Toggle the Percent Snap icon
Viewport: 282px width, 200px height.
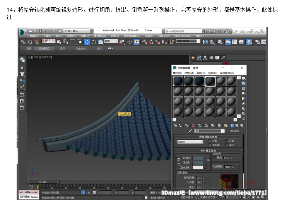click(x=157, y=42)
